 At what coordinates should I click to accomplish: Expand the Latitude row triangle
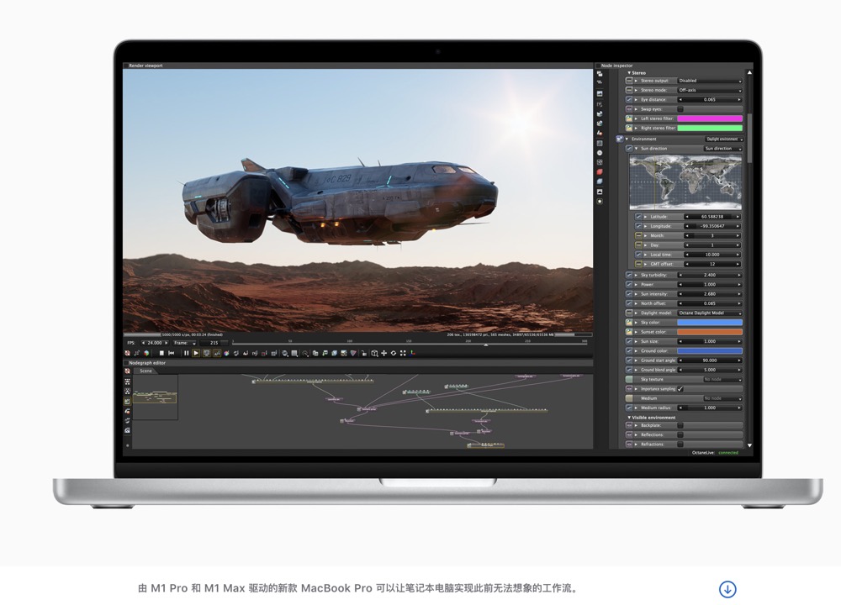[x=646, y=217]
